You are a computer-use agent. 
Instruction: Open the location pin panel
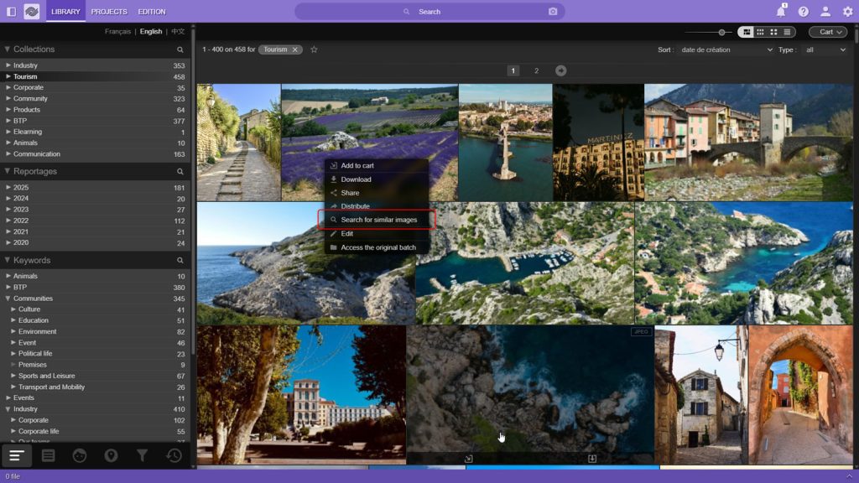111,455
